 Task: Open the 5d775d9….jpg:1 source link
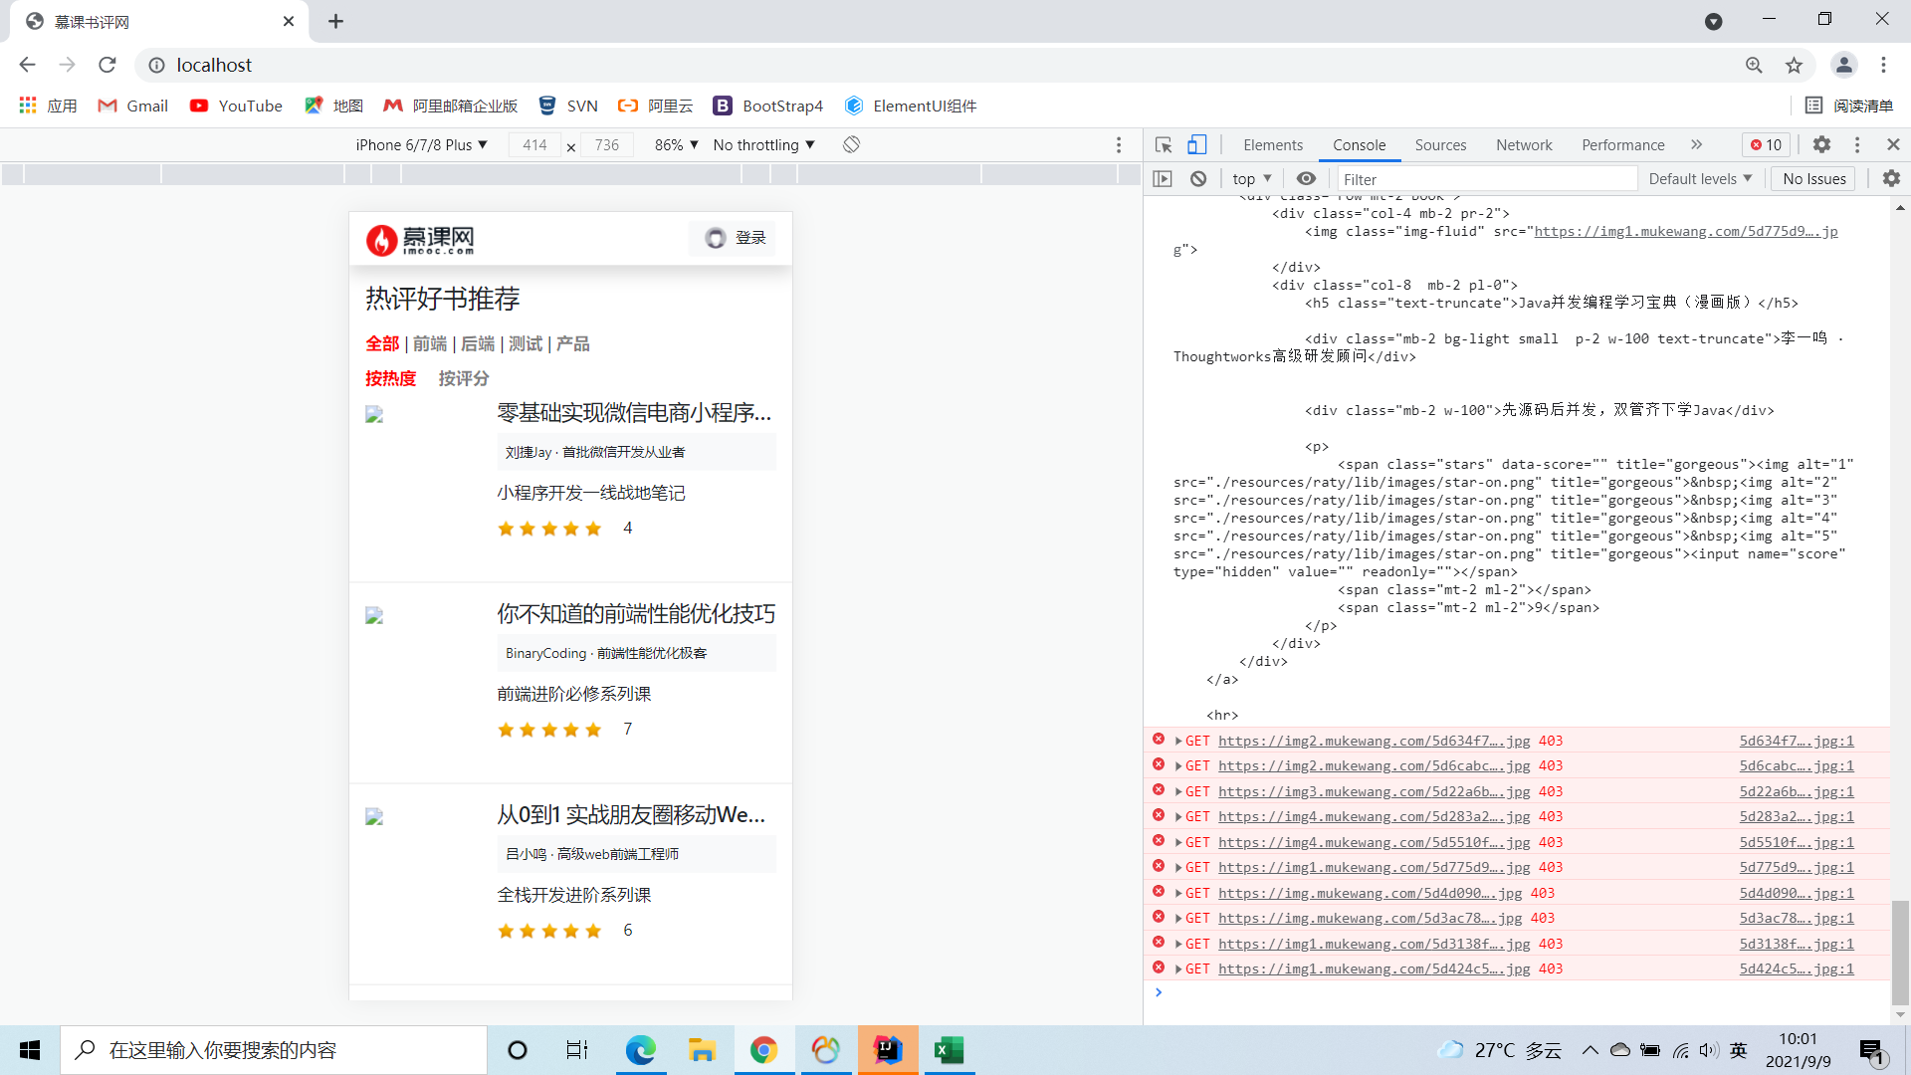[x=1797, y=867]
